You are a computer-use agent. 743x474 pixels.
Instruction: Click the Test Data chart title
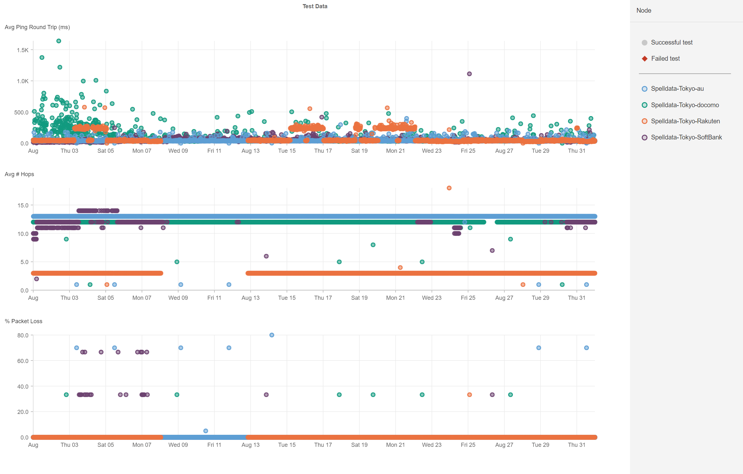click(315, 6)
